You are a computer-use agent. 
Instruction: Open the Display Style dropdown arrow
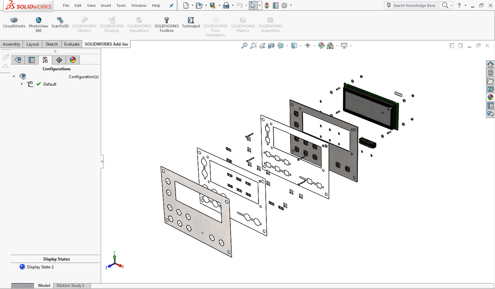(300, 45)
